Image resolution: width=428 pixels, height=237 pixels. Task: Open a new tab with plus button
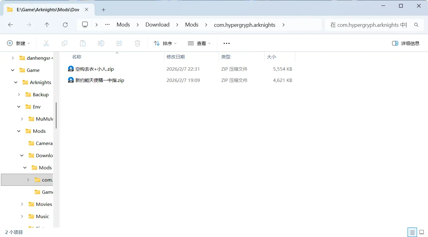tap(103, 10)
